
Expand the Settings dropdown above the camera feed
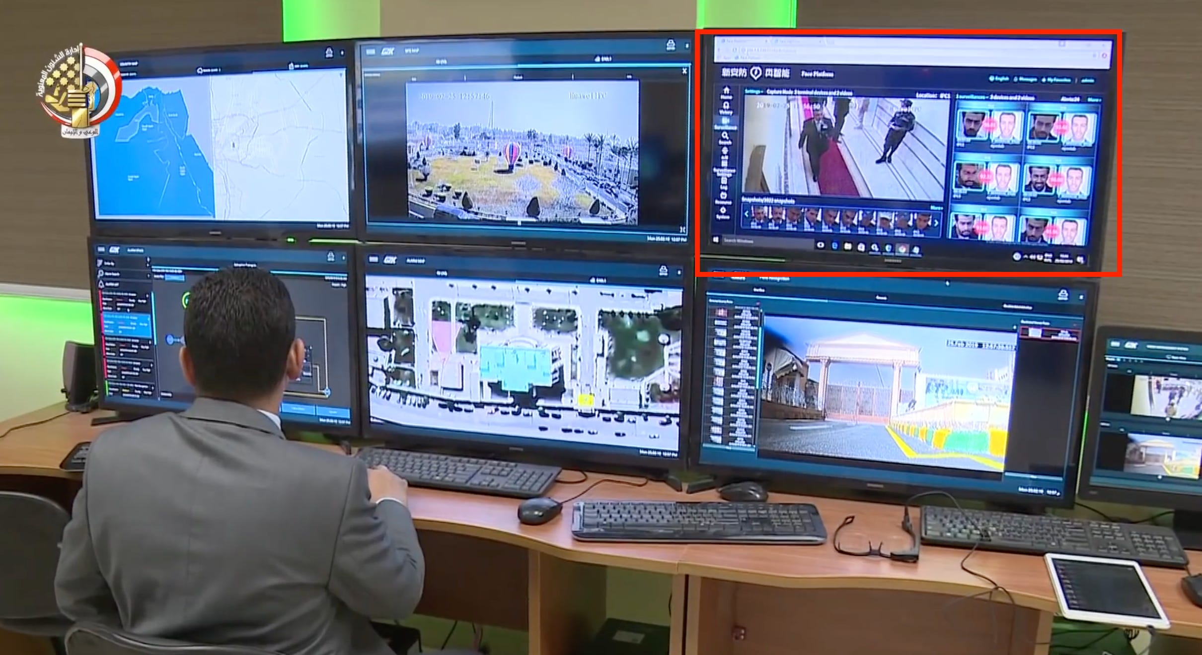(x=753, y=92)
